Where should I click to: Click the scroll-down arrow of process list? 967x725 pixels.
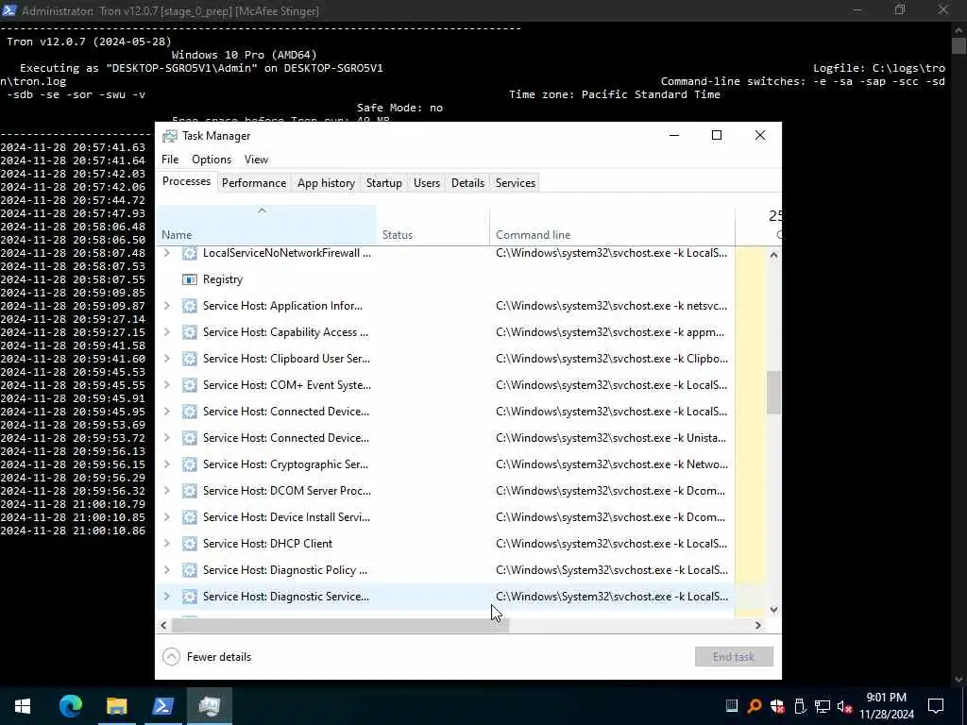774,610
